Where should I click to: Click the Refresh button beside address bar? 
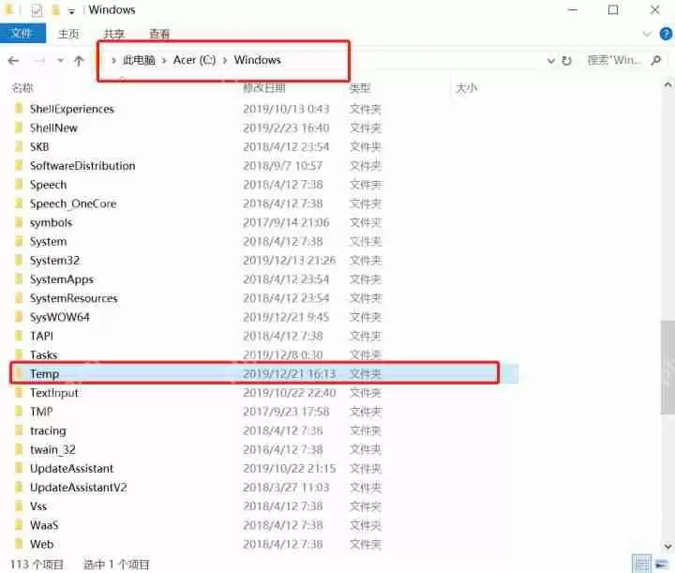pyautogui.click(x=567, y=60)
